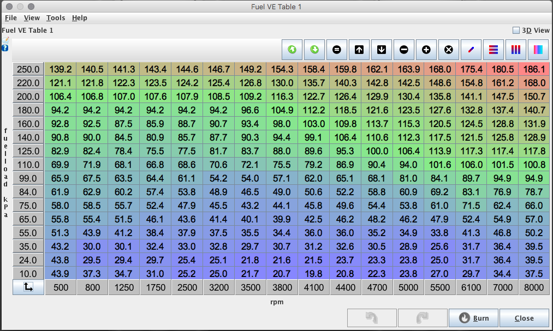Open the View menu
The width and height of the screenshot is (553, 331).
[32, 18]
